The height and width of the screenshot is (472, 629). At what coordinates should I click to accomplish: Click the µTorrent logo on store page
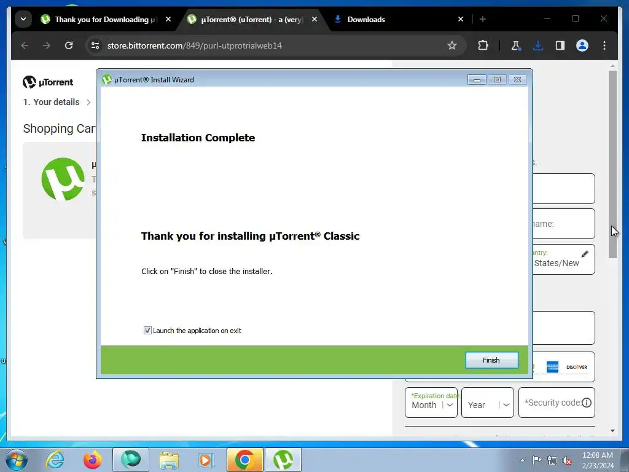pos(48,82)
